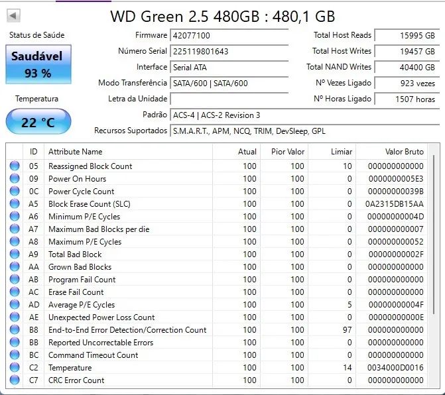The height and width of the screenshot is (395, 445).
Task: Click raw value 0034000D0016
Action: (x=395, y=367)
